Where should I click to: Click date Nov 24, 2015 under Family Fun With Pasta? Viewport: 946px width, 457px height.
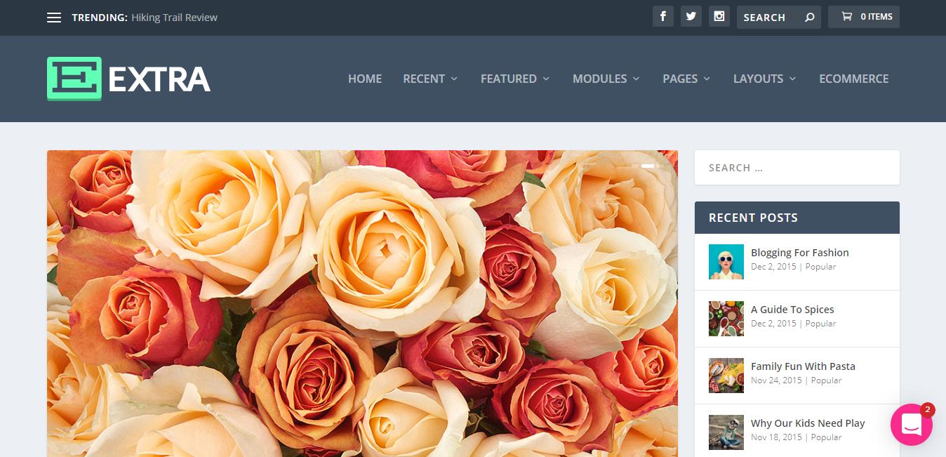pos(776,380)
